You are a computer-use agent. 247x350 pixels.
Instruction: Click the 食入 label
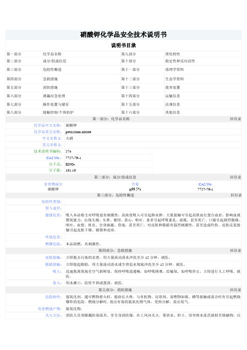(x=57, y=283)
